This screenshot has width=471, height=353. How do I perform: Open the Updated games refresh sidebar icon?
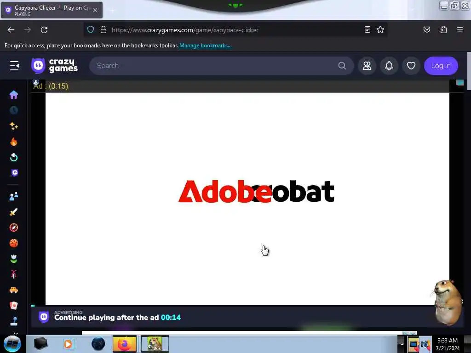coord(14,157)
